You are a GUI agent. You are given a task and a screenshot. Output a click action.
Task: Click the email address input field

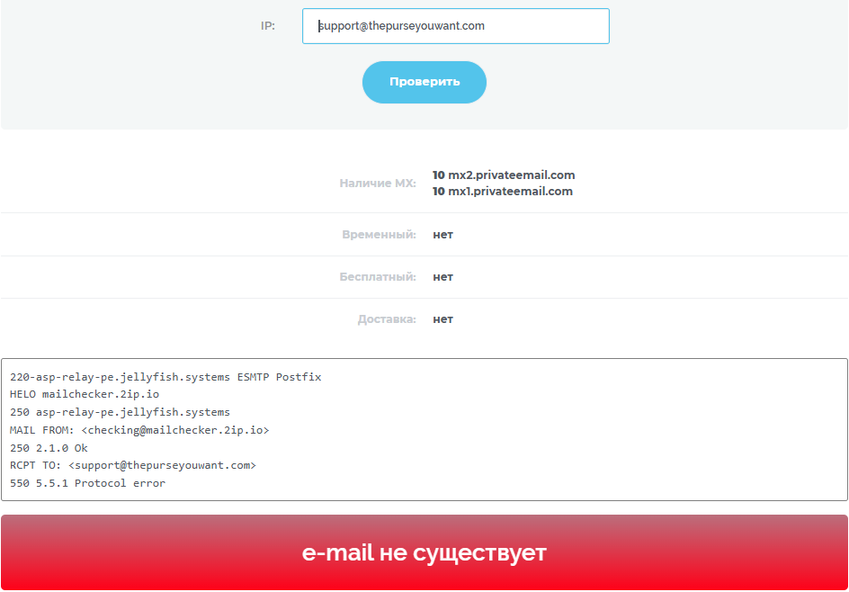[455, 26]
